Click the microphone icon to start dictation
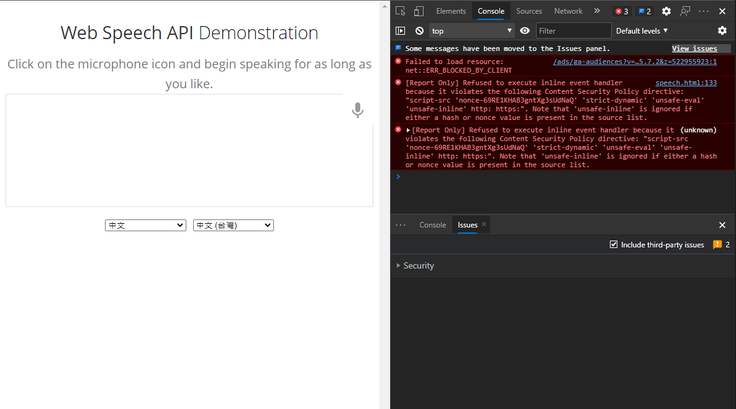736x409 pixels. point(358,110)
